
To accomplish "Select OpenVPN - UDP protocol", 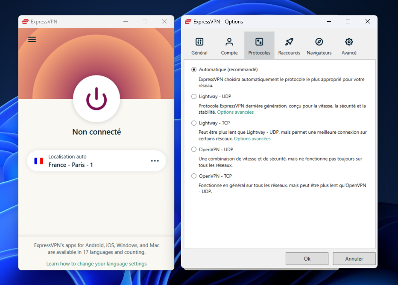I will [194, 150].
